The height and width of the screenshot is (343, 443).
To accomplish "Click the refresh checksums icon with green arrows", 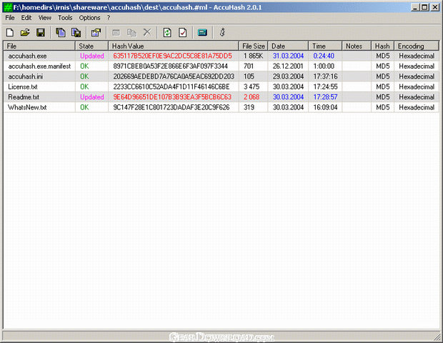I will tap(167, 32).
